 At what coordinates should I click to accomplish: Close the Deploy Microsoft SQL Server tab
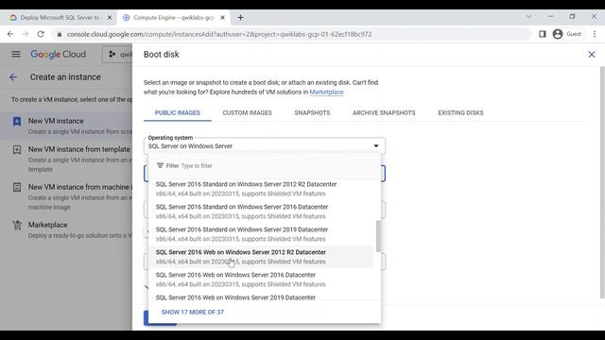pos(110,17)
